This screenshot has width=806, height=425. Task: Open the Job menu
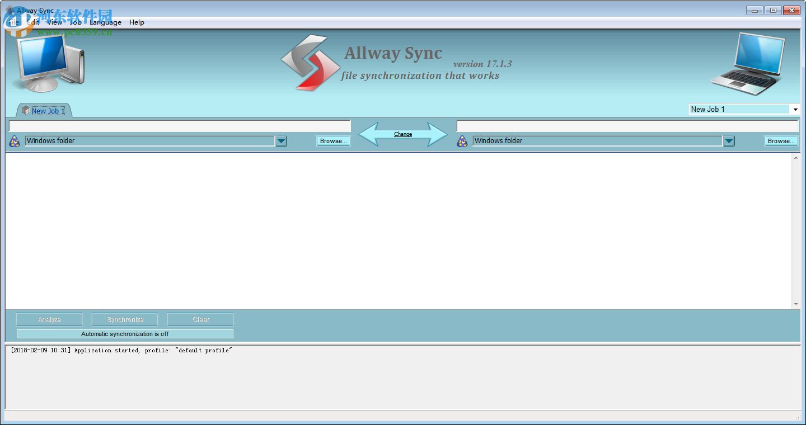[x=76, y=22]
